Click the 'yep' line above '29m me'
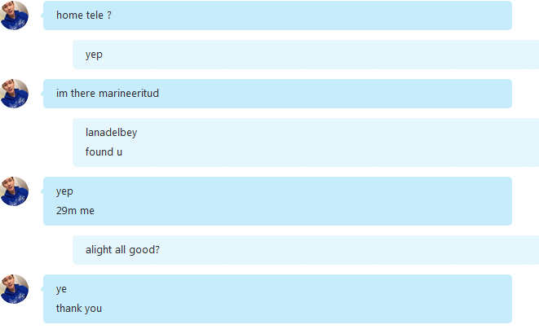This screenshot has width=539, height=329. pyautogui.click(x=64, y=191)
